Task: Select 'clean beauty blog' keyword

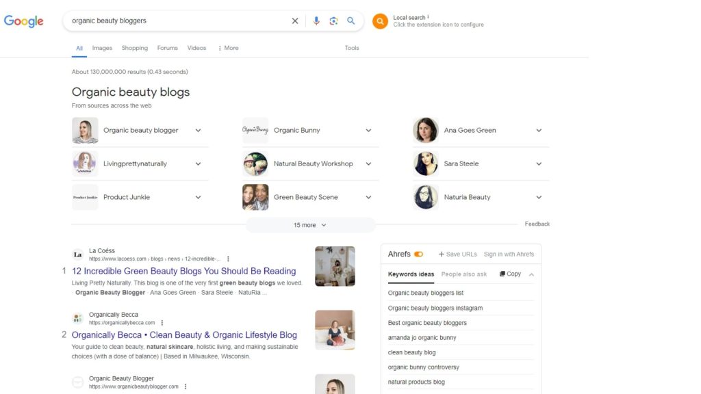Action: click(x=411, y=352)
